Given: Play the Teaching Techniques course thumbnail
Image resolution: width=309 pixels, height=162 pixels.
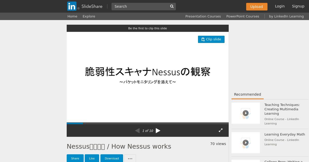Looking at the screenshot, I should 246,113.
